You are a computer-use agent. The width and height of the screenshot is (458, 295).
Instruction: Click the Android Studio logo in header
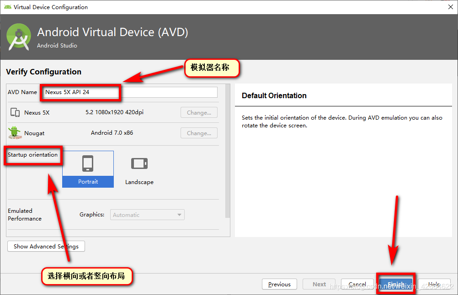tap(19, 37)
